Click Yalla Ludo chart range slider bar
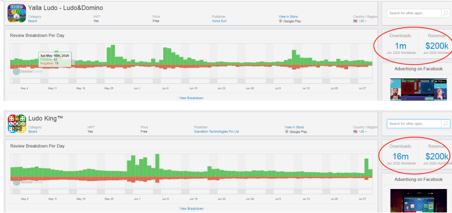This screenshot has width=452, height=213. click(191, 81)
